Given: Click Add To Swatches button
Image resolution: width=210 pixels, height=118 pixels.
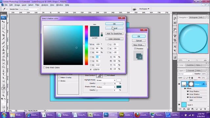Looking at the screenshot, I should pos(114,33).
